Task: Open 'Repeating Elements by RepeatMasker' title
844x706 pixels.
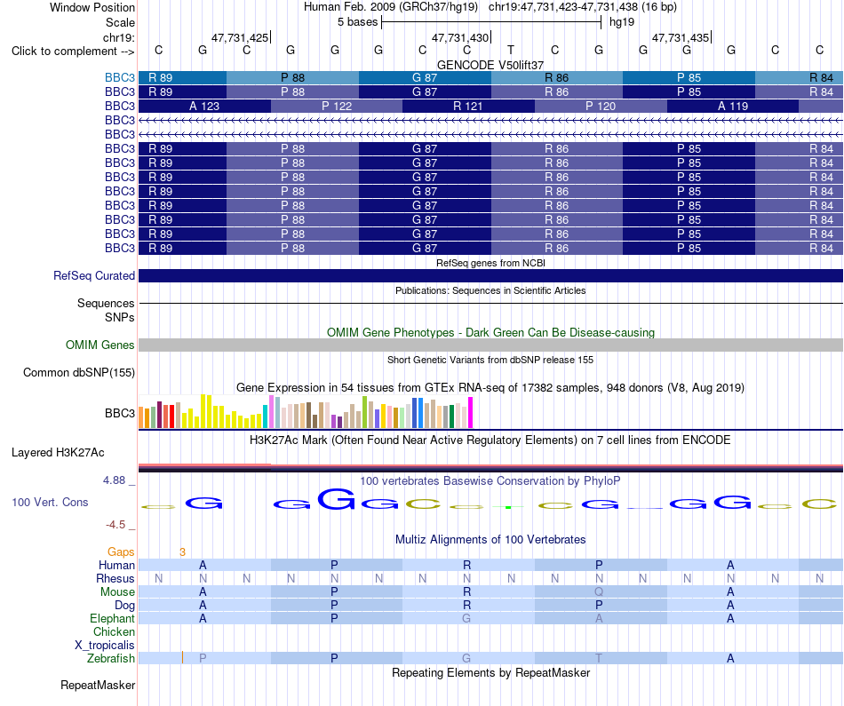Action: click(x=490, y=672)
